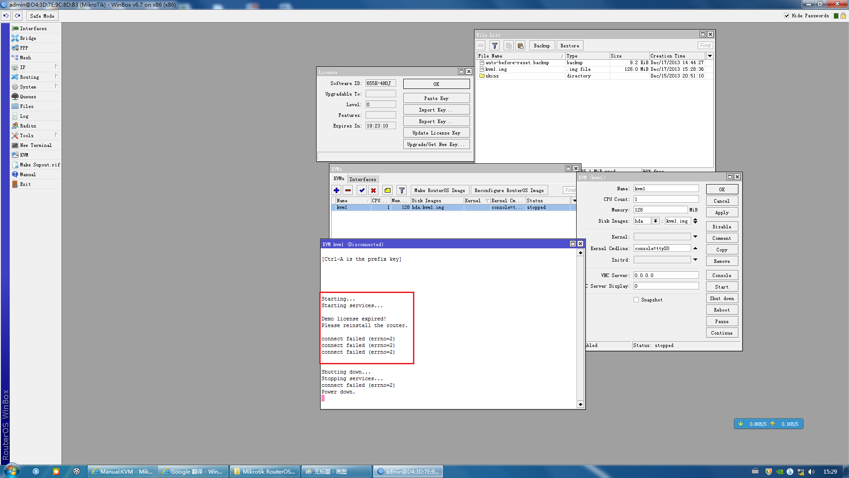Screen dimensions: 849x478
Task: Click the undo arrow icon in WinBox toolbar
Action: click(6, 15)
